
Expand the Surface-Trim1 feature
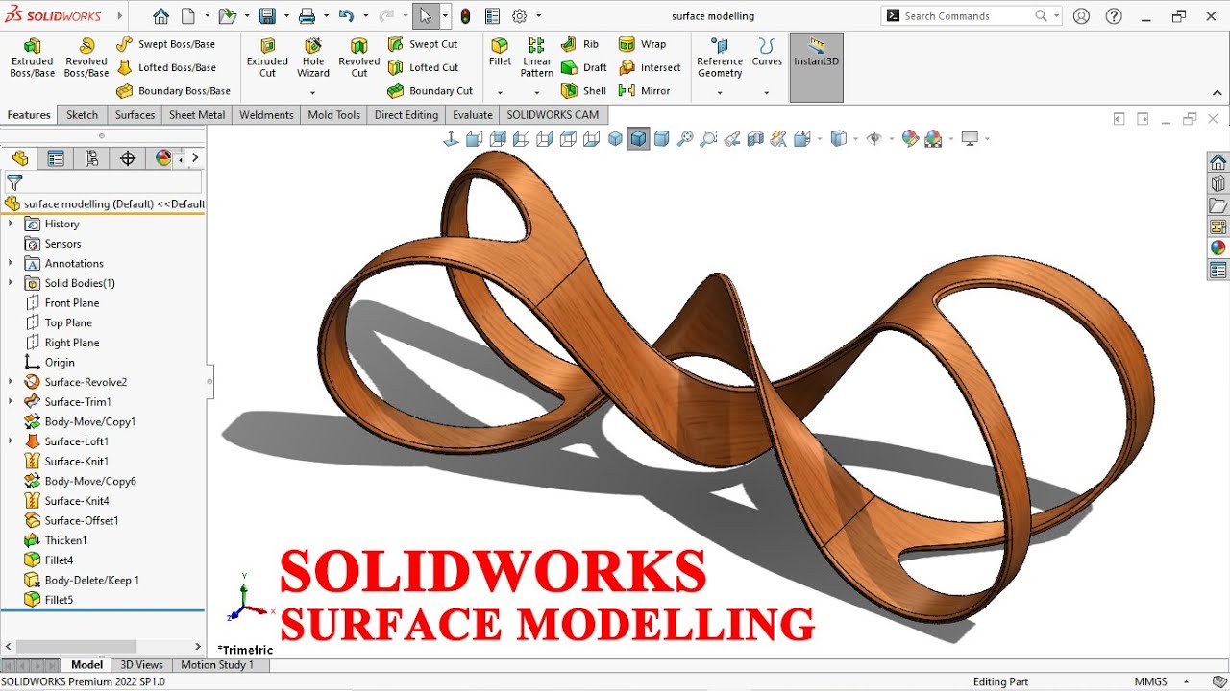point(11,402)
